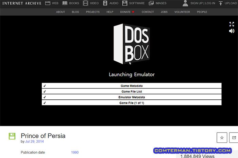
Task: Click the DONATE link
Action: click(125, 12)
